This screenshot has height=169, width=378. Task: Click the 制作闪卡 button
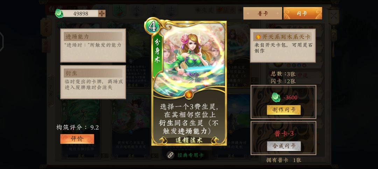coord(284,110)
